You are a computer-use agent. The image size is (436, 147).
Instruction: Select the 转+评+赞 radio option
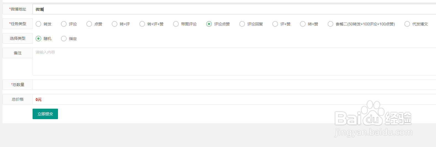click(142, 24)
